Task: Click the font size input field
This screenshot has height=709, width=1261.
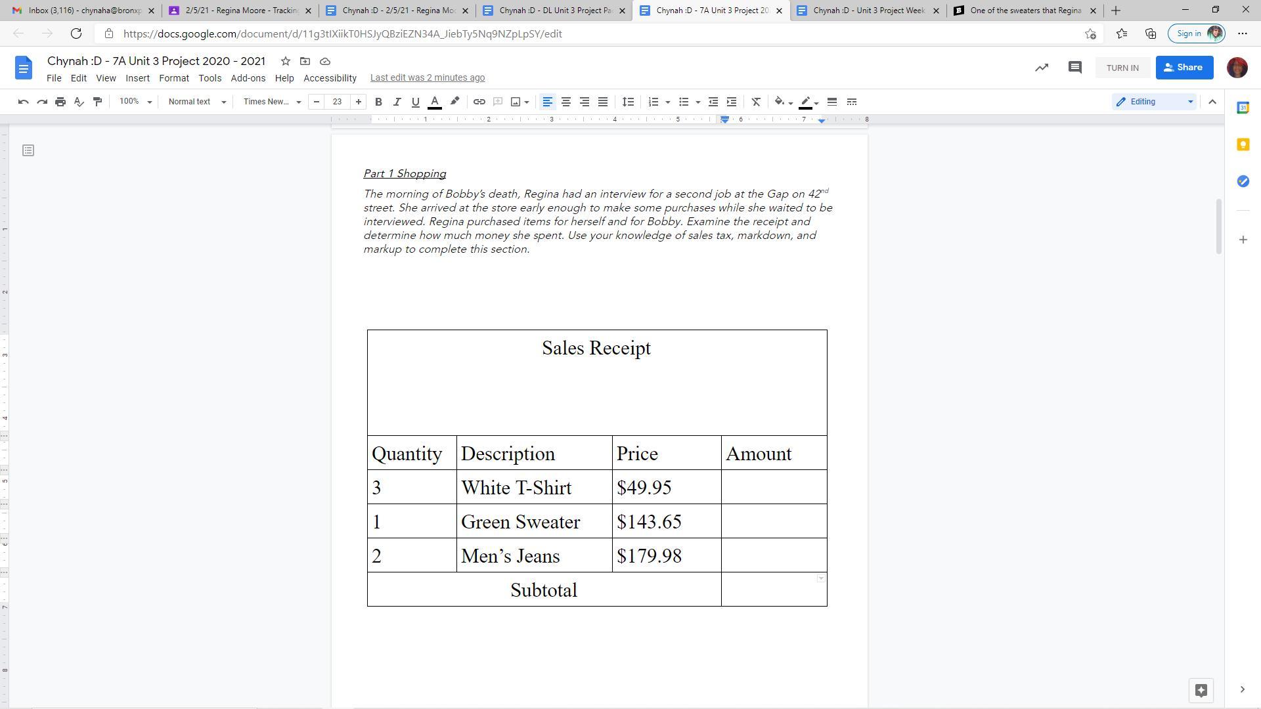Action: tap(337, 102)
